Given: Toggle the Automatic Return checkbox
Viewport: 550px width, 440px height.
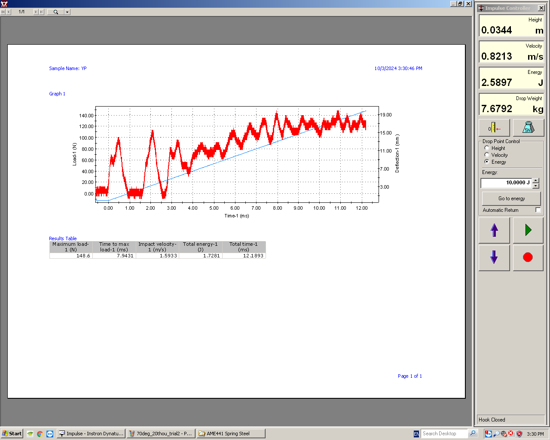Looking at the screenshot, I should pos(538,210).
